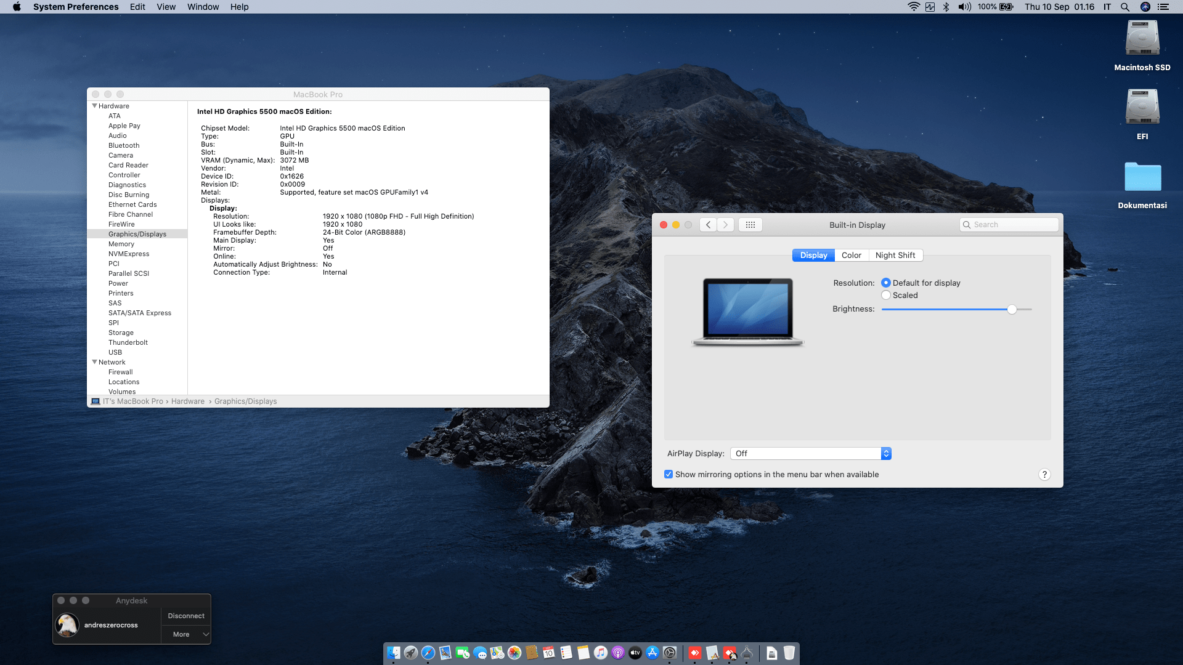The height and width of the screenshot is (665, 1183).
Task: Click the IT input source menu
Action: coord(1107,7)
